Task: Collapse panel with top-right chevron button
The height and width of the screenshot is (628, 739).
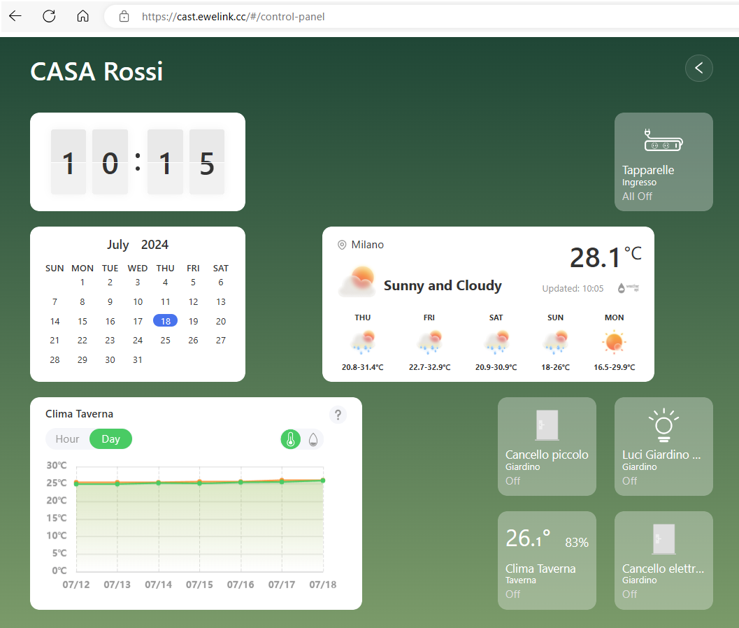Action: (x=698, y=68)
